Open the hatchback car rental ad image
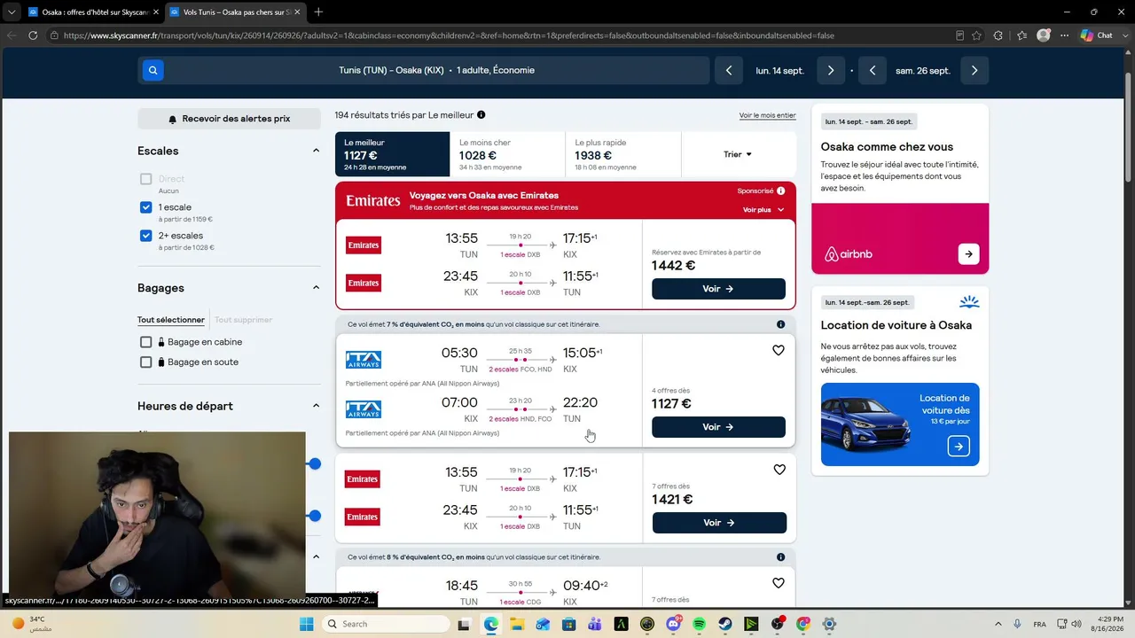This screenshot has height=638, width=1135. [x=865, y=423]
